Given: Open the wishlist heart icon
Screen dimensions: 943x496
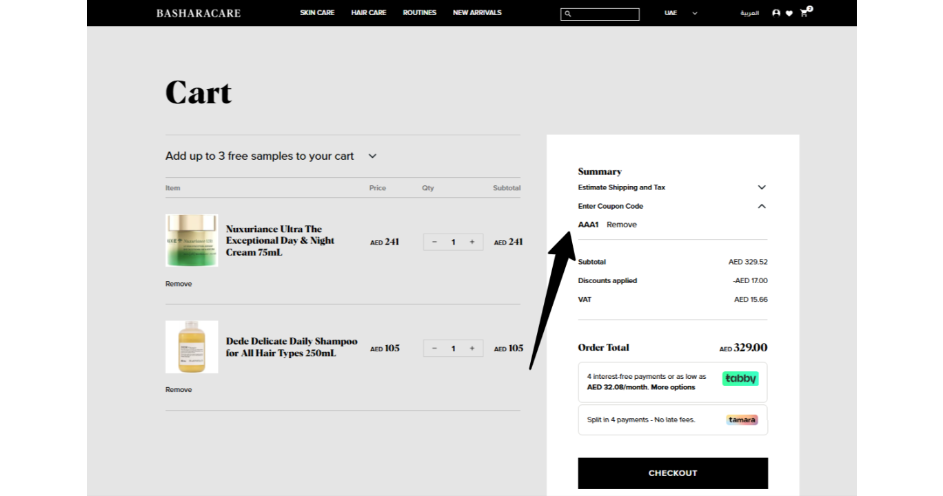Looking at the screenshot, I should tap(789, 13).
